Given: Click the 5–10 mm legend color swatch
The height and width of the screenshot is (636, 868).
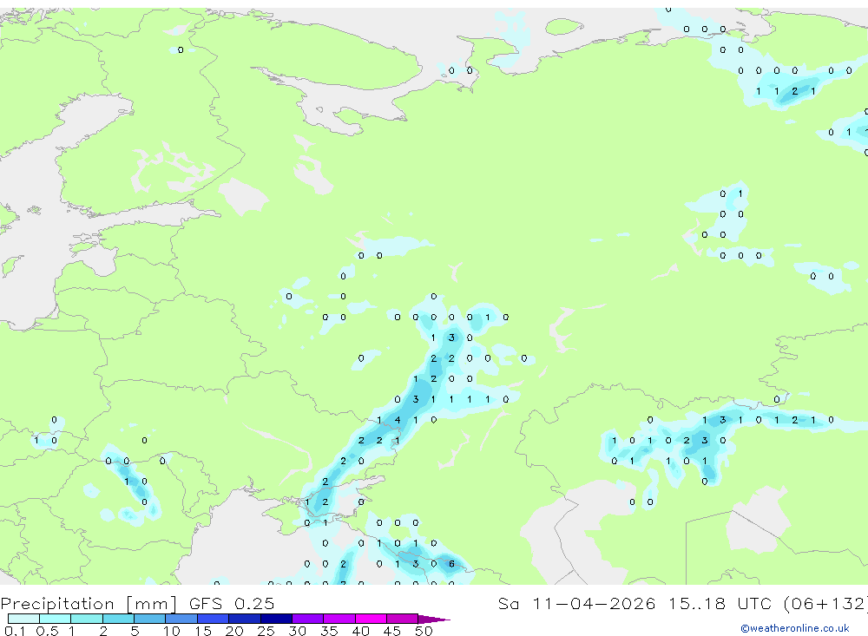Looking at the screenshot, I should coord(150,619).
